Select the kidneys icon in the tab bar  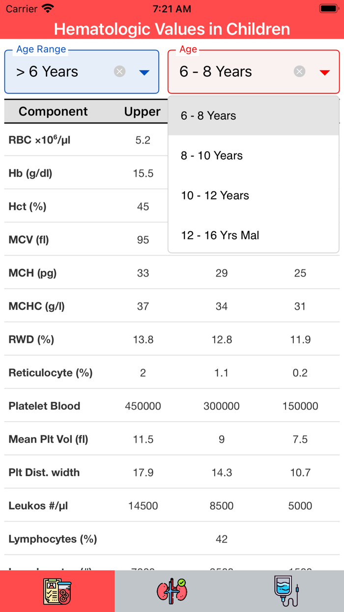172,590
